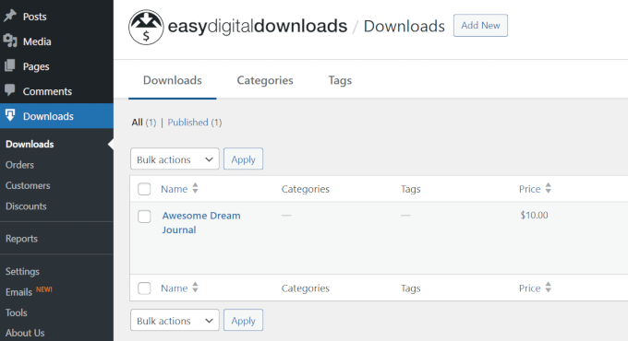Click the top Apply button
This screenshot has width=628, height=341.
tap(243, 159)
